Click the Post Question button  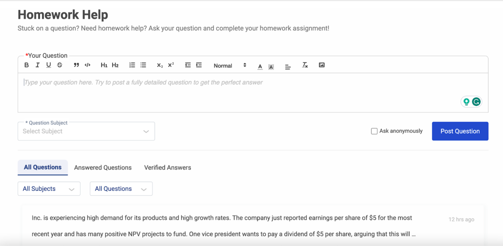pos(460,131)
